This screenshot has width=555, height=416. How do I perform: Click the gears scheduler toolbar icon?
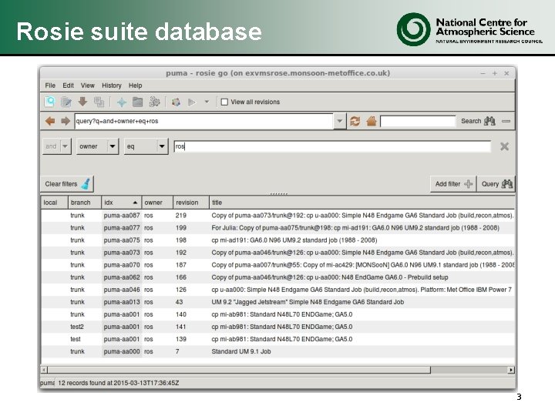154,102
